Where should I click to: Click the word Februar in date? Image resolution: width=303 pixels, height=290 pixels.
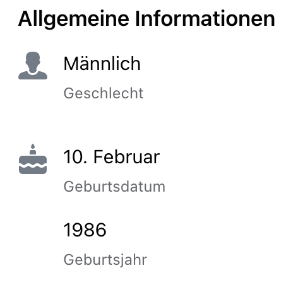(127, 157)
